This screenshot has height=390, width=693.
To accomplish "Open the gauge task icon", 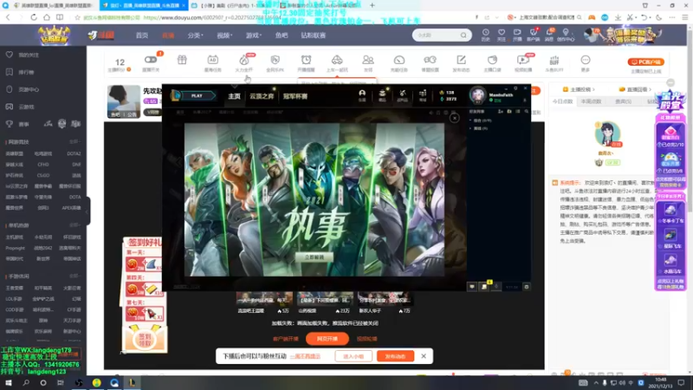I will pyautogui.click(x=399, y=60).
